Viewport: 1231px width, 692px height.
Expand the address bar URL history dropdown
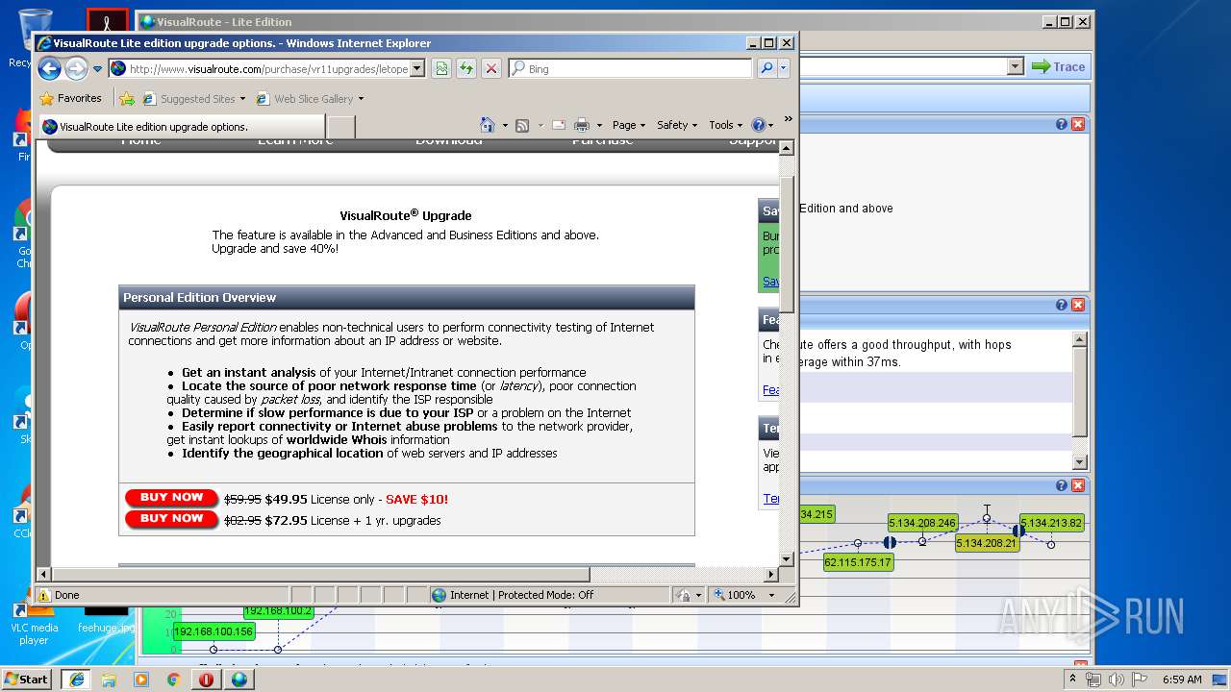tap(417, 68)
